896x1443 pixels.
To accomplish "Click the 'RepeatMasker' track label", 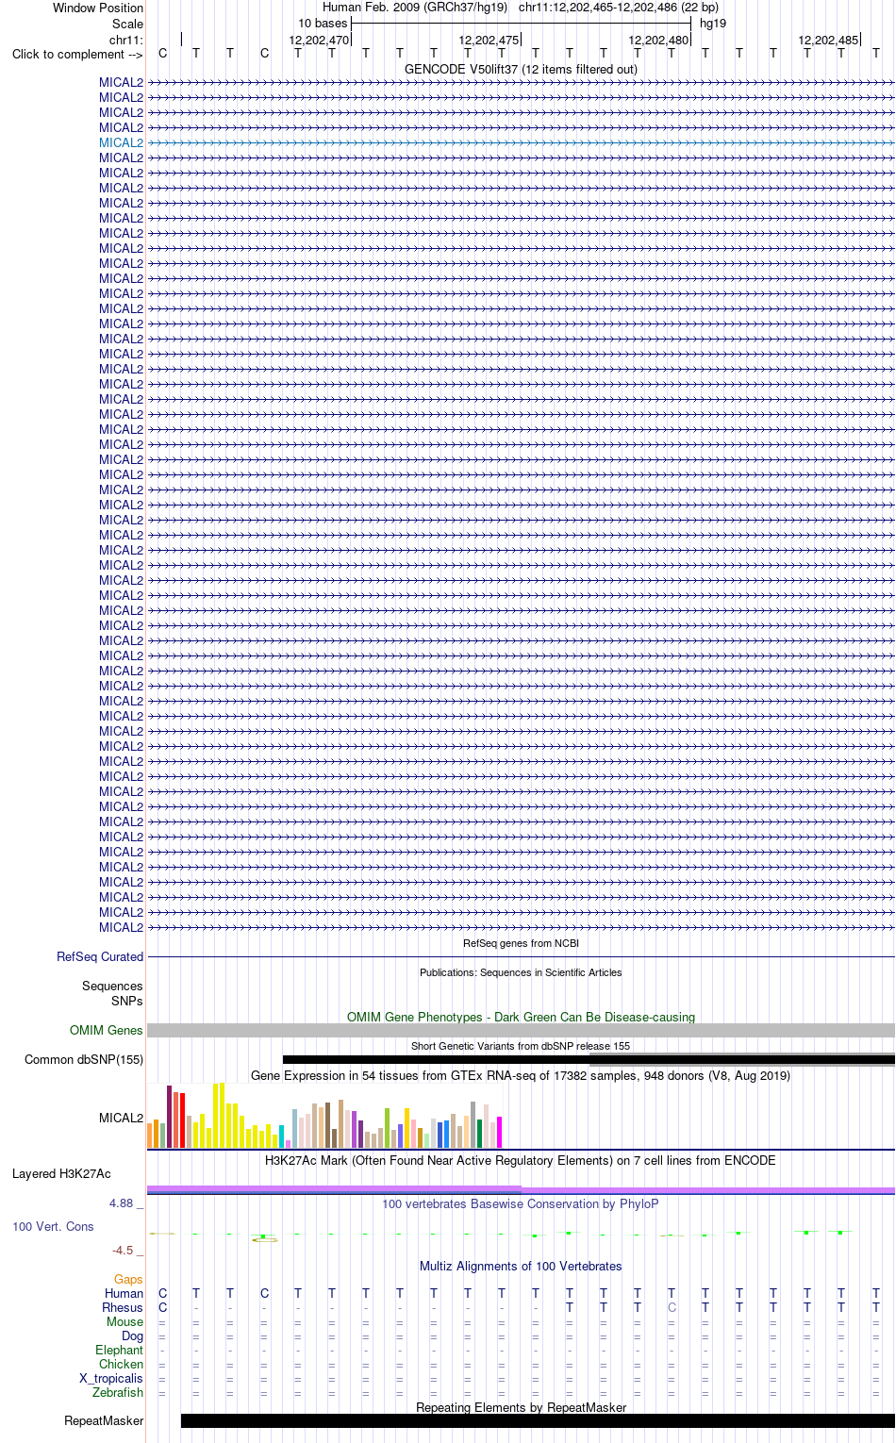I will 104,1420.
